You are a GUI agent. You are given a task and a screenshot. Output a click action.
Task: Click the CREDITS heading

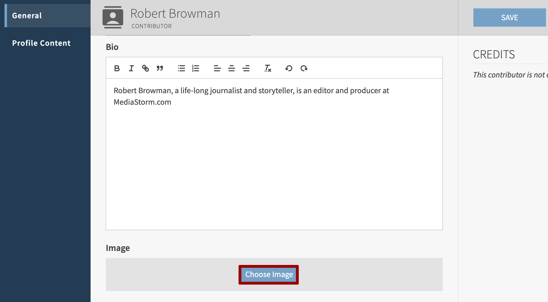[494, 54]
